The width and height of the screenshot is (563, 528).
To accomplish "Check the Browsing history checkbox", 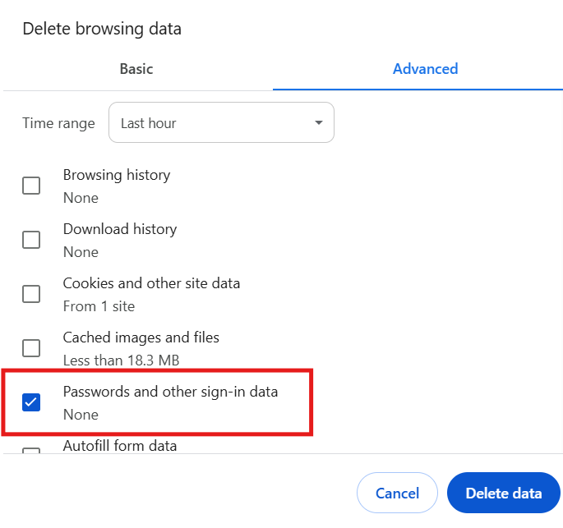I will tap(31, 186).
